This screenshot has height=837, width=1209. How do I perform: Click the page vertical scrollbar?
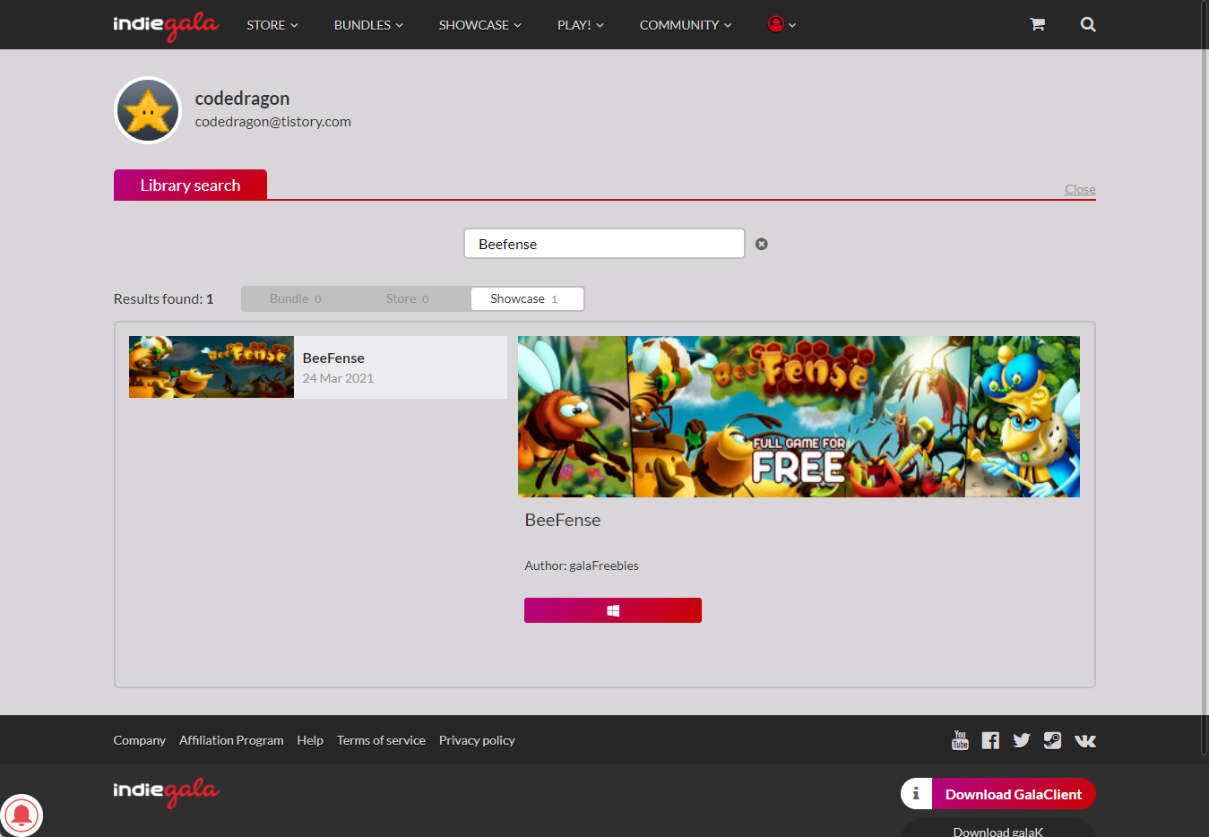[x=1205, y=376]
